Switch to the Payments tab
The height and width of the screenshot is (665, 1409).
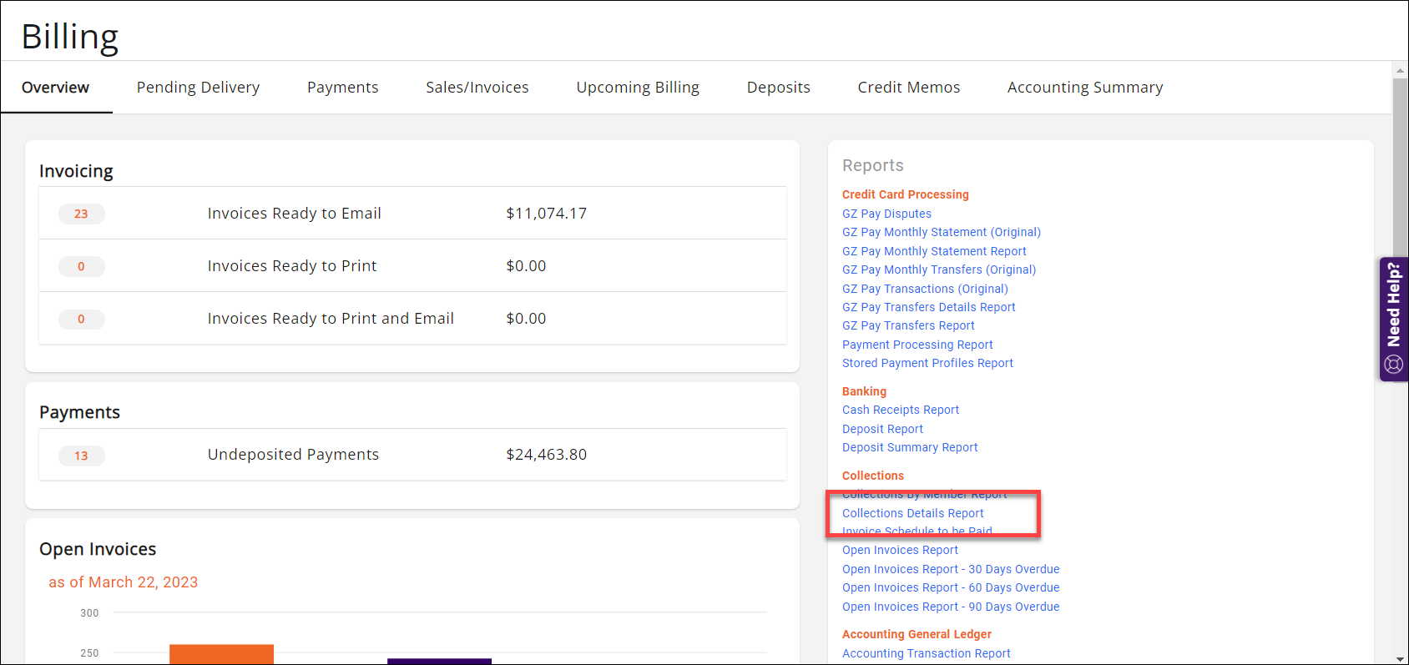(342, 88)
